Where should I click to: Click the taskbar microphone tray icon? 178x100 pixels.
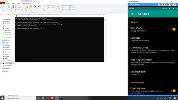[x=158, y=98]
